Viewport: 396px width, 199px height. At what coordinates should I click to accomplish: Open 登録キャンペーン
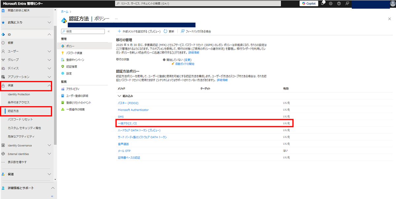click(75, 60)
